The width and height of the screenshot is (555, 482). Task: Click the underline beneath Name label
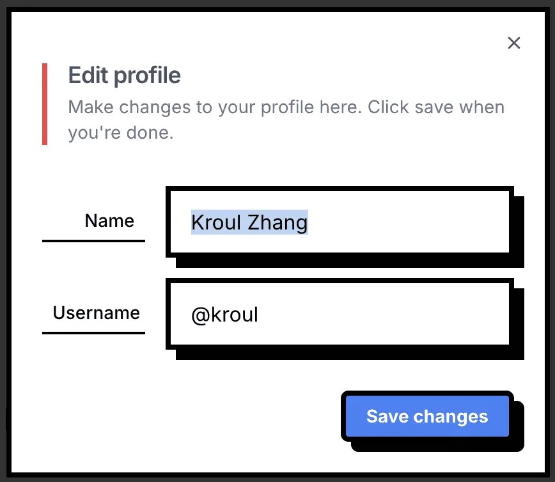point(93,241)
